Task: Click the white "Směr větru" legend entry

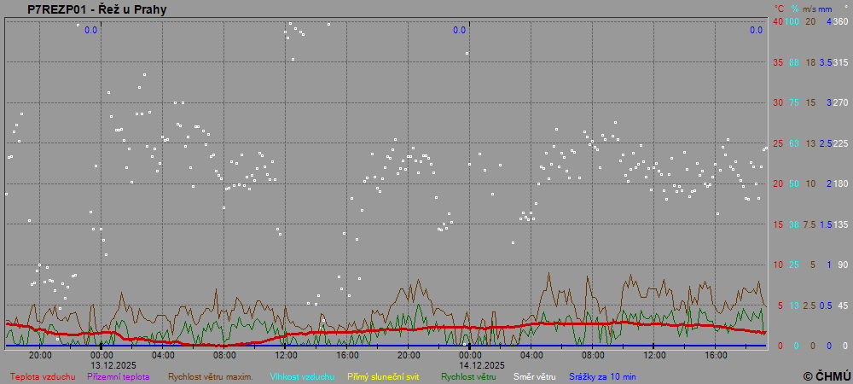Action: coord(534,376)
